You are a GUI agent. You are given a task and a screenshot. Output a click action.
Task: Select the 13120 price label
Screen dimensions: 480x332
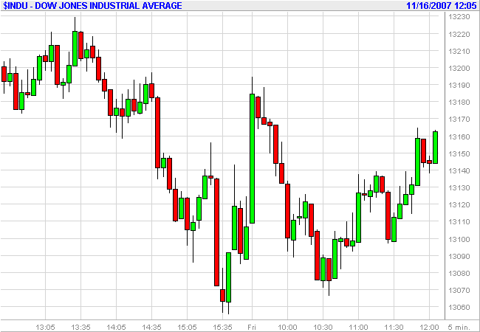pyautogui.click(x=459, y=204)
